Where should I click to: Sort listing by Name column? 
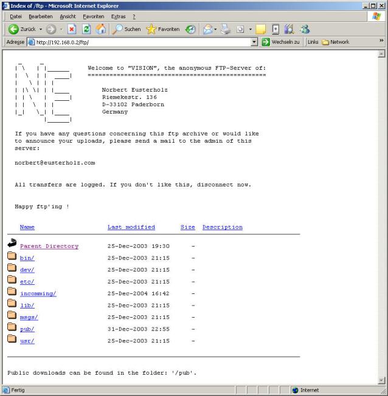pos(27,227)
